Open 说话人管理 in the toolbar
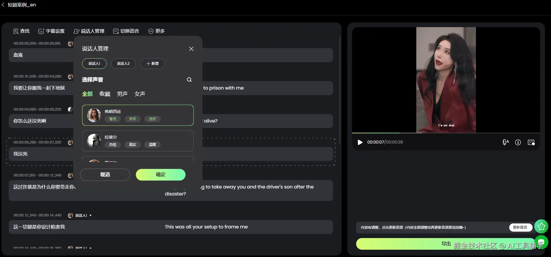Screen dimensions: 551x257 pos(89,31)
